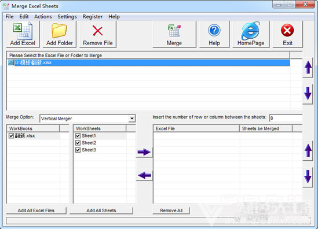Click the row/column number input field
The width and height of the screenshot is (318, 229).
tap(286, 118)
